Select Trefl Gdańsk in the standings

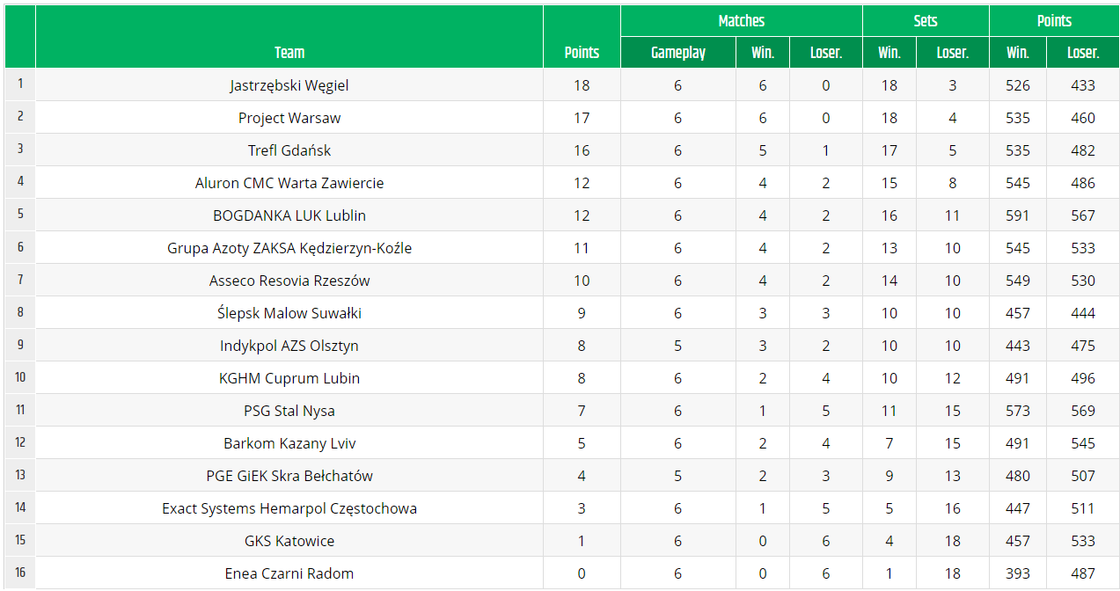click(289, 150)
